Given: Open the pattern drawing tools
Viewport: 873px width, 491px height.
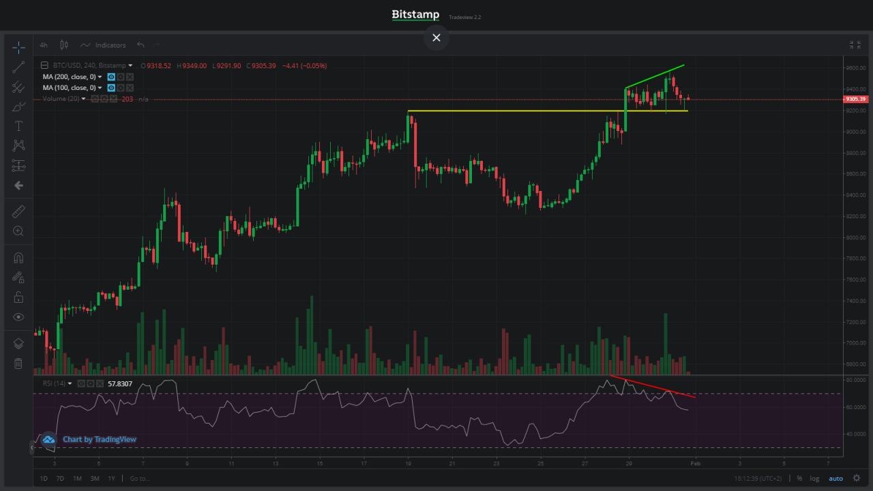Looking at the screenshot, I should (18, 145).
